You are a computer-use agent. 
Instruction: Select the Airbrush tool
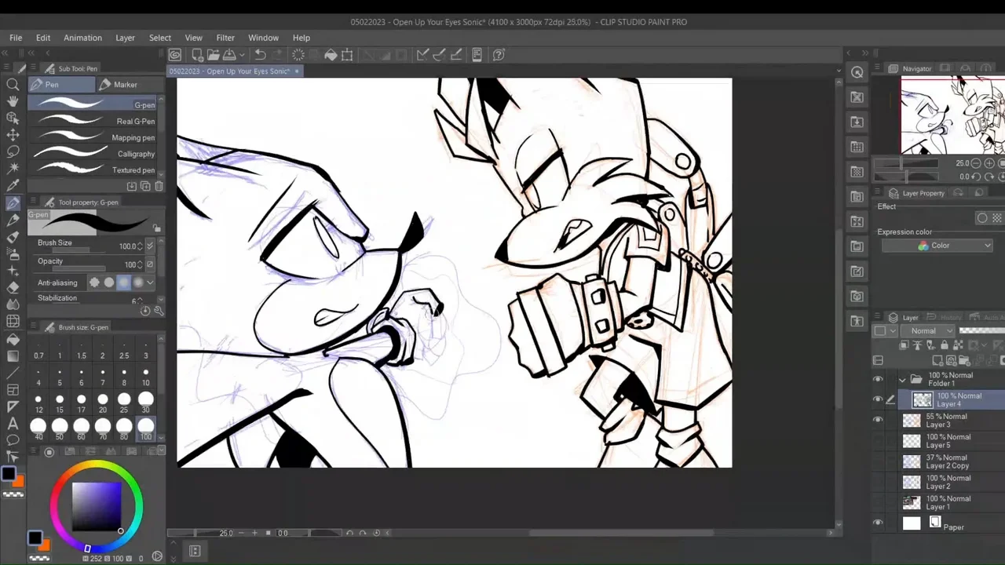point(13,253)
